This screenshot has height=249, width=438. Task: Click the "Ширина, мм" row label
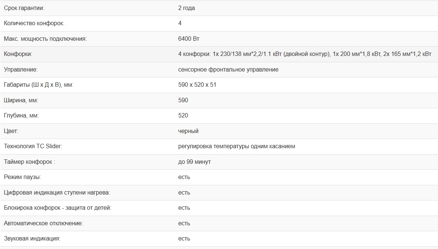tap(21, 100)
